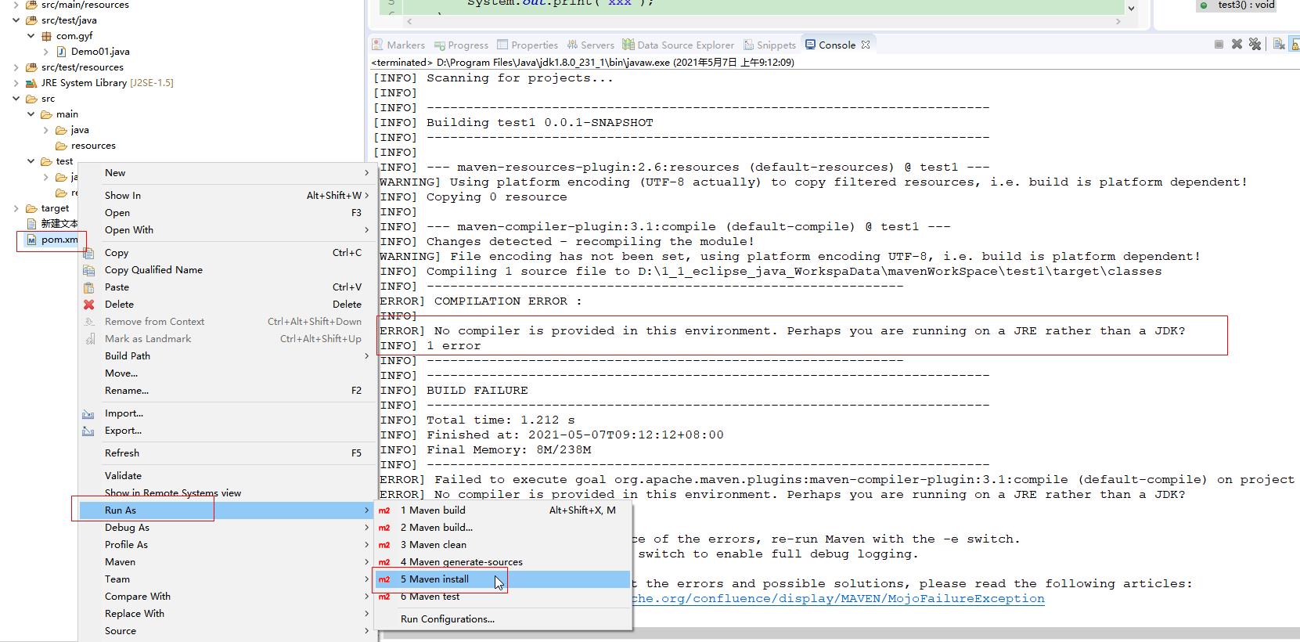Screen dimensions: 1300x642
Task: Select the Demo01.java file
Action: (100, 52)
